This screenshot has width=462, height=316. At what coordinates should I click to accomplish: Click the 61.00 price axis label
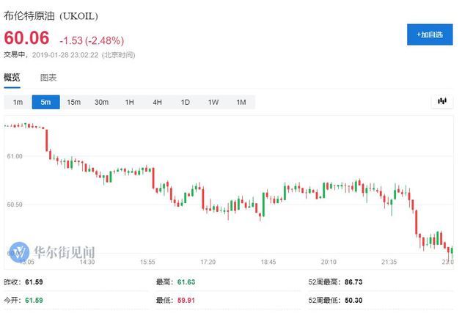[x=14, y=156]
